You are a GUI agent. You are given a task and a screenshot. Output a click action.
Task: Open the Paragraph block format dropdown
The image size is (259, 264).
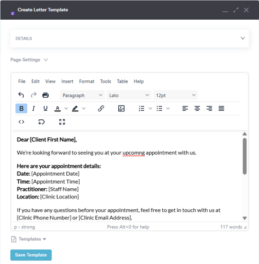(x=83, y=96)
